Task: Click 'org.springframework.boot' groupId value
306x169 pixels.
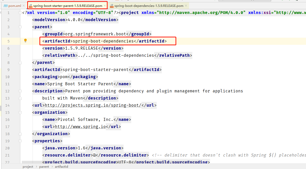Action: click(x=95, y=34)
